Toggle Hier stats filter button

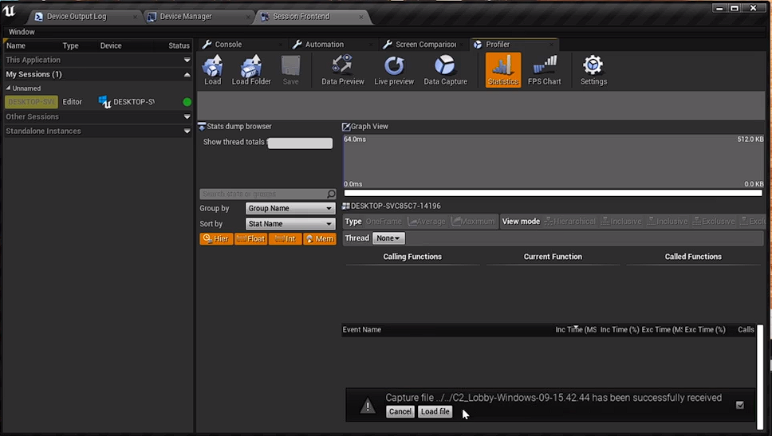click(216, 238)
